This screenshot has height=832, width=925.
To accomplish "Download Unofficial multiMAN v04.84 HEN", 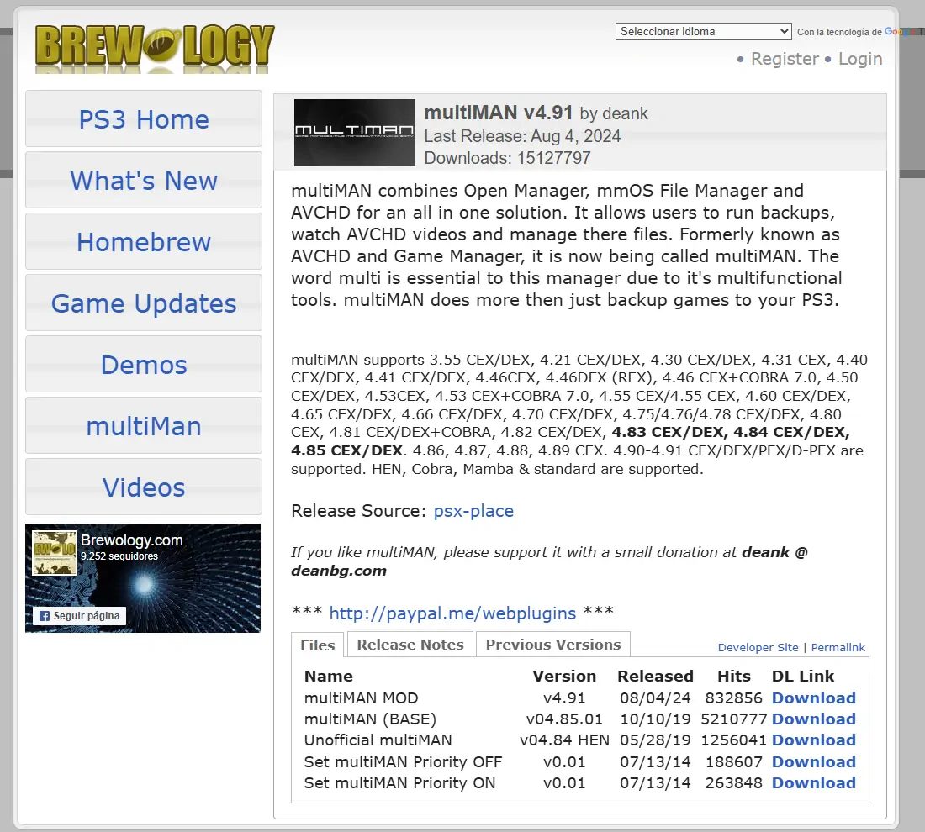I will click(x=813, y=740).
